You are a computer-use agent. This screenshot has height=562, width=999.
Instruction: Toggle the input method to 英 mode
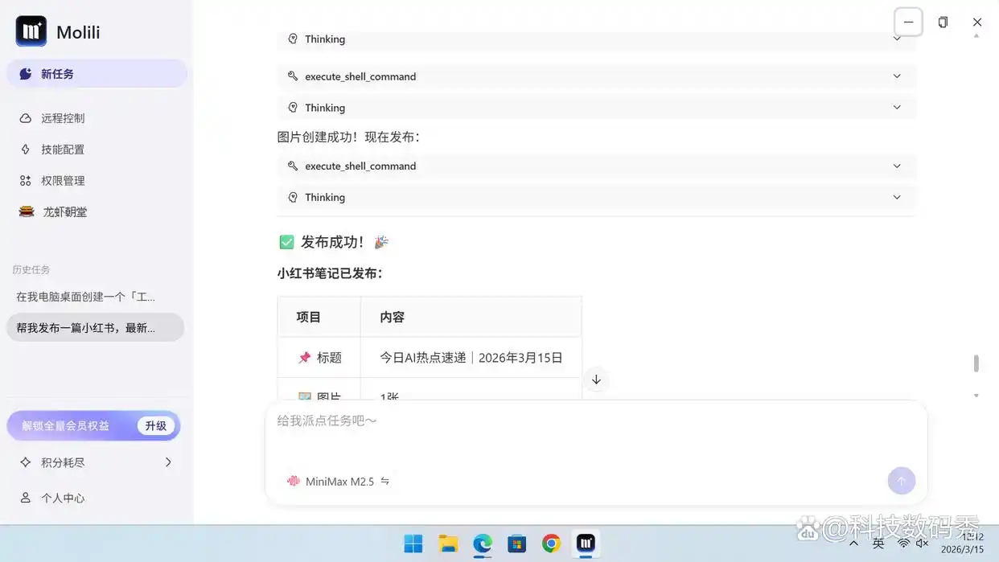[878, 544]
